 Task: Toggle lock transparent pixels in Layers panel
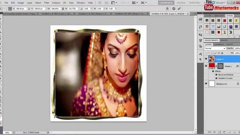coord(212,53)
